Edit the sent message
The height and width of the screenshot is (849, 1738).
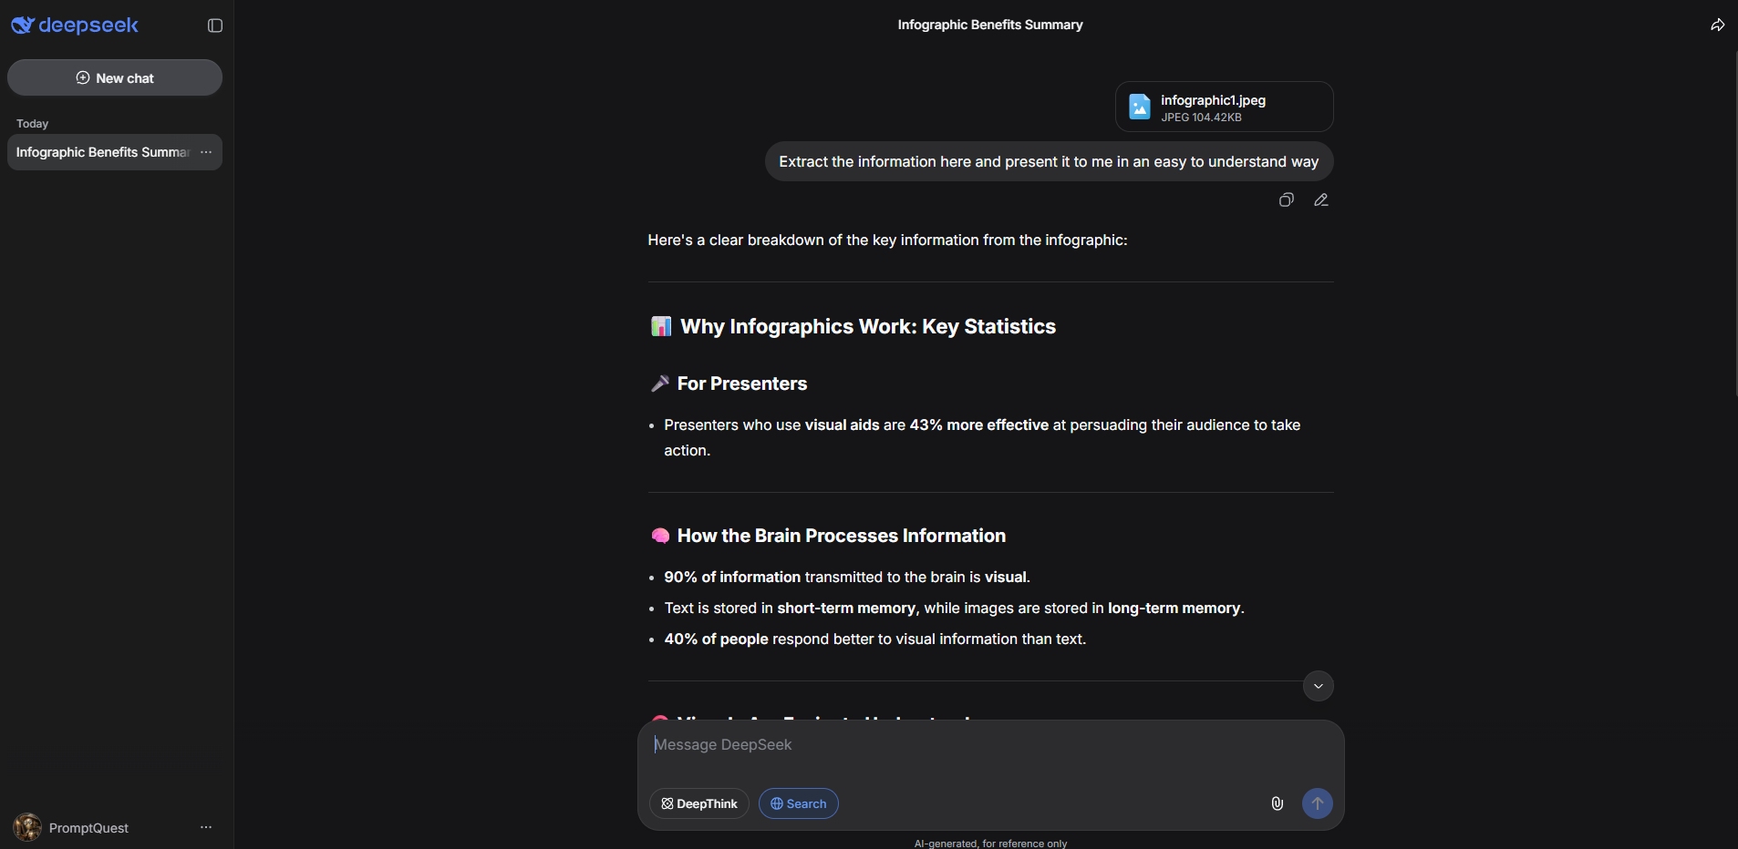[1320, 200]
